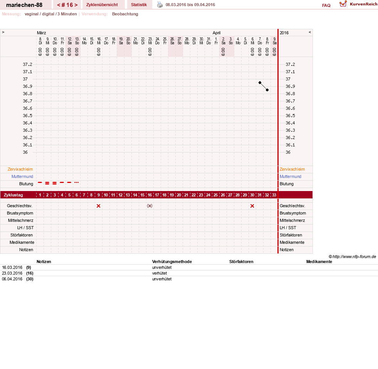Click the right Muttermund row label

tap(291, 176)
